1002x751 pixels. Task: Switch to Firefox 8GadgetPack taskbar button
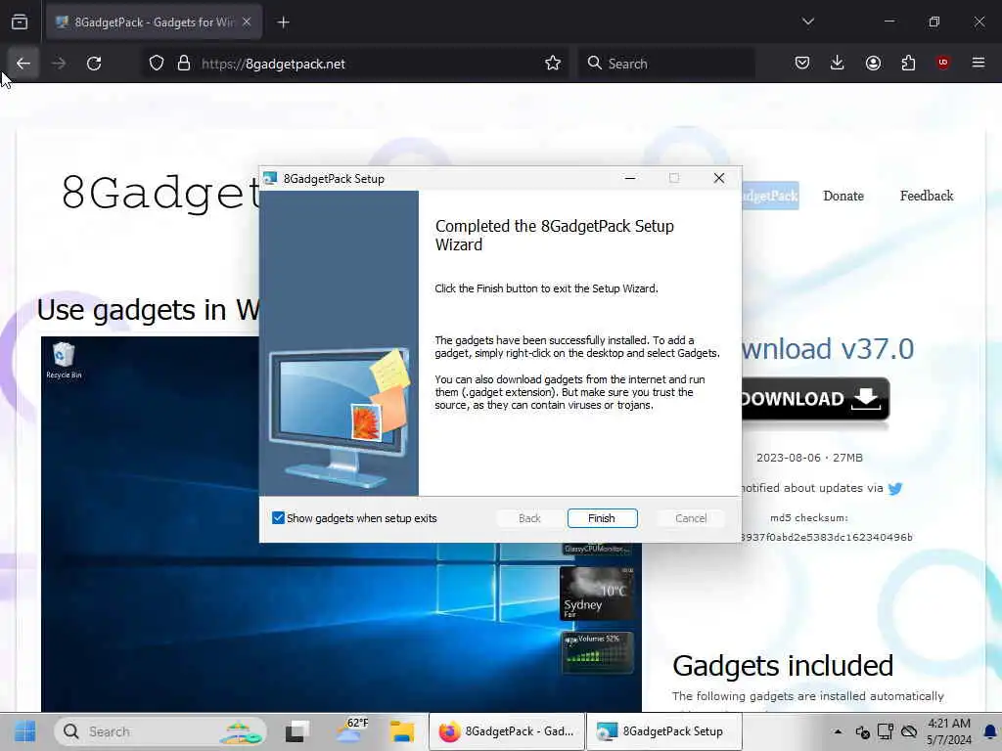pos(507,731)
